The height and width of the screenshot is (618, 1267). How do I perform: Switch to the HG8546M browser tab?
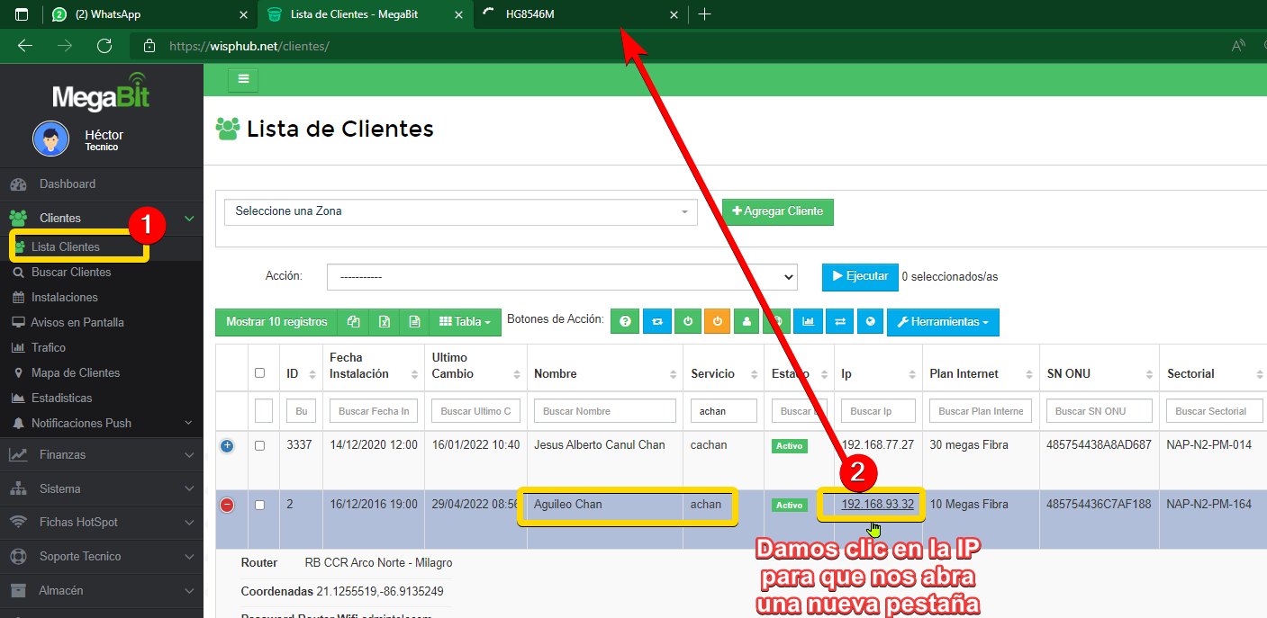pos(580,14)
